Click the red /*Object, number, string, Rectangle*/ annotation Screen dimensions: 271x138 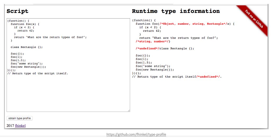tap(193, 24)
